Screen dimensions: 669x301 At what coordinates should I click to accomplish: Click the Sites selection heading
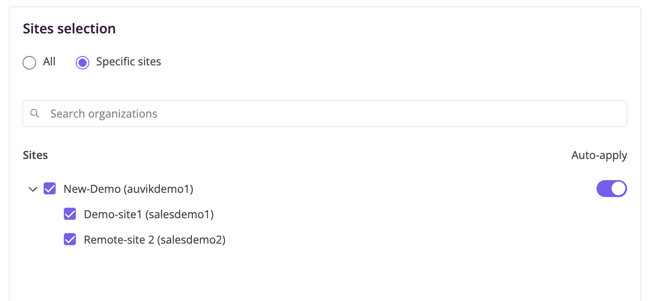(69, 29)
